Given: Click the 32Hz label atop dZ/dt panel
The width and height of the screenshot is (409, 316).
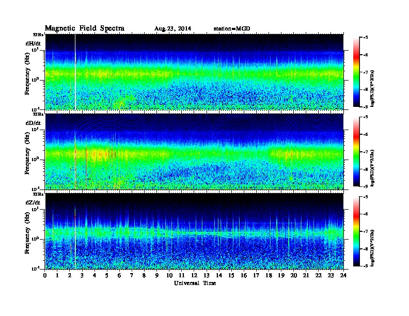Looking at the screenshot, I should [x=38, y=194].
